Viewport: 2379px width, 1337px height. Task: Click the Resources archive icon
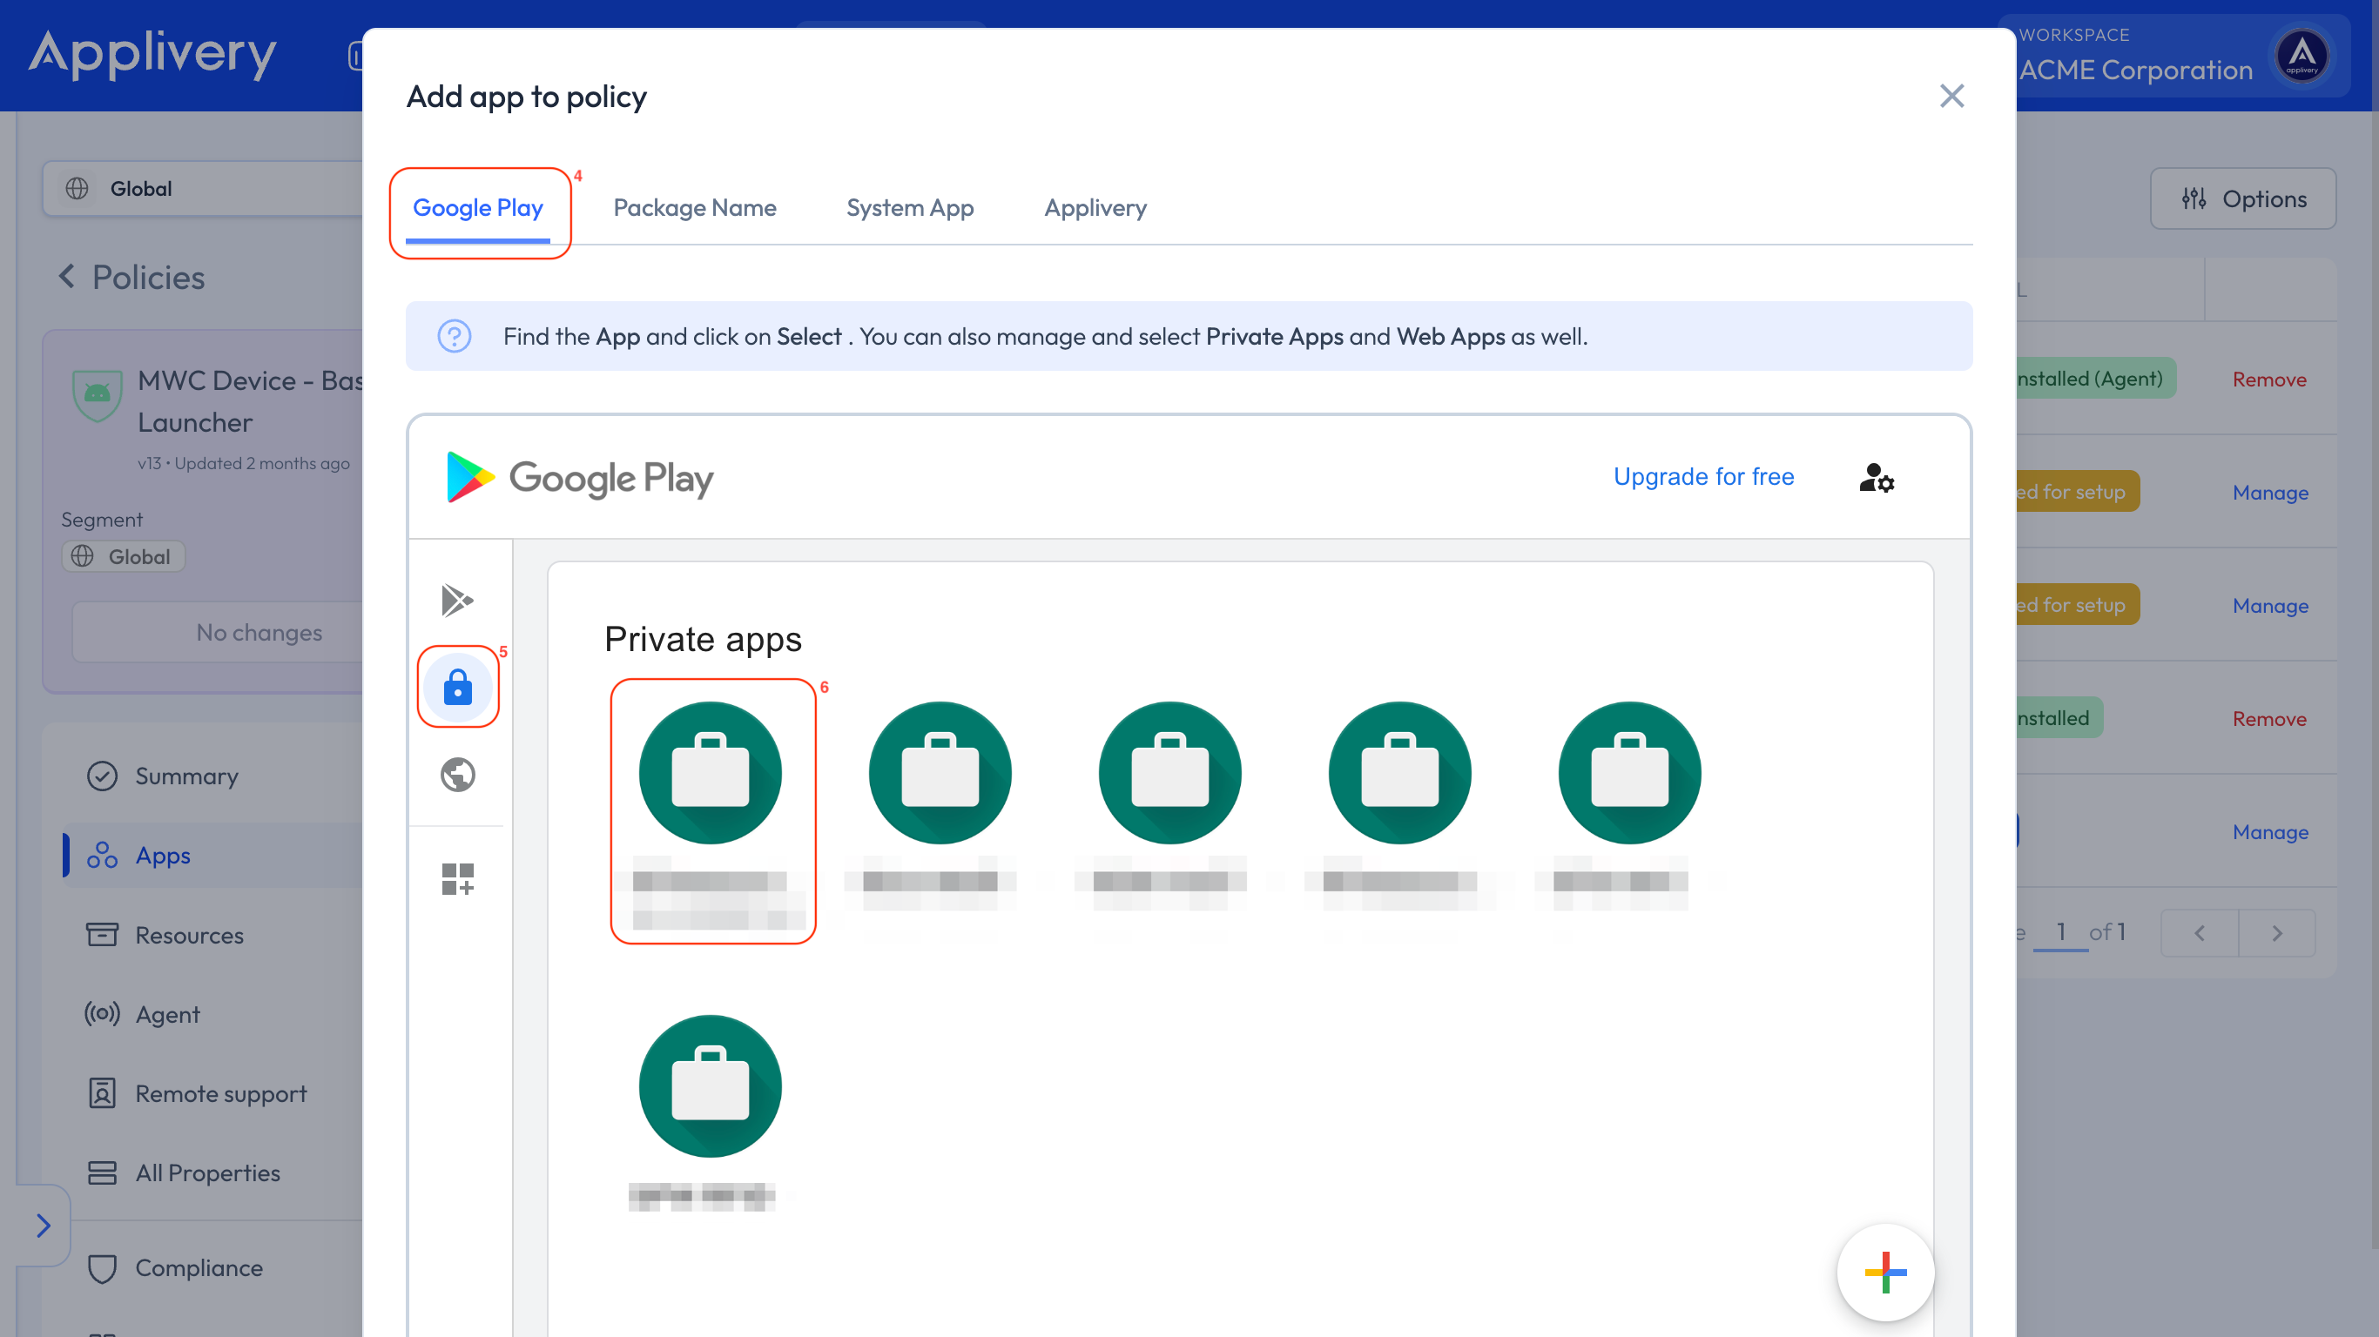[x=102, y=935]
